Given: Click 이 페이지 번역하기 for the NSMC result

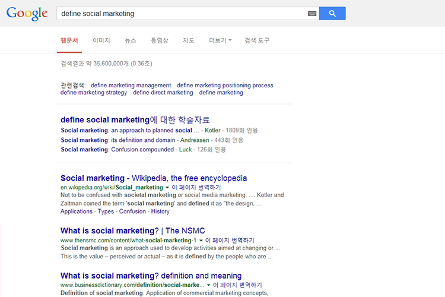Looking at the screenshot, I should point(230,241).
